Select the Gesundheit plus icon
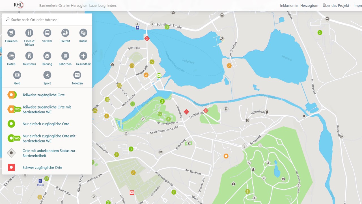The width and height of the screenshot is (362, 204). pyautogui.click(x=83, y=56)
